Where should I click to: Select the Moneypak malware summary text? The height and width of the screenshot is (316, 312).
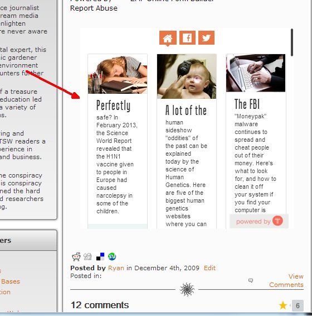pyautogui.click(x=255, y=163)
